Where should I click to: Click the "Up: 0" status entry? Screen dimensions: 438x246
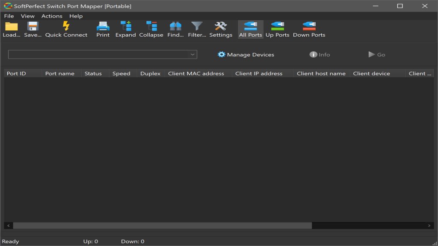[91, 241]
